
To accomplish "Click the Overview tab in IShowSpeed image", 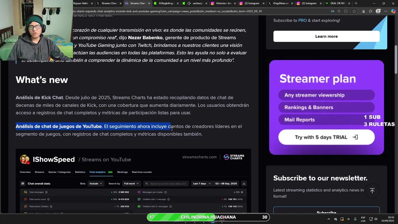I will click(x=25, y=172).
